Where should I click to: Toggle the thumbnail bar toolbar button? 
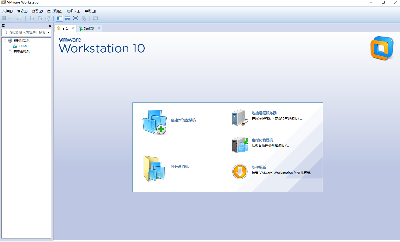click(68, 18)
